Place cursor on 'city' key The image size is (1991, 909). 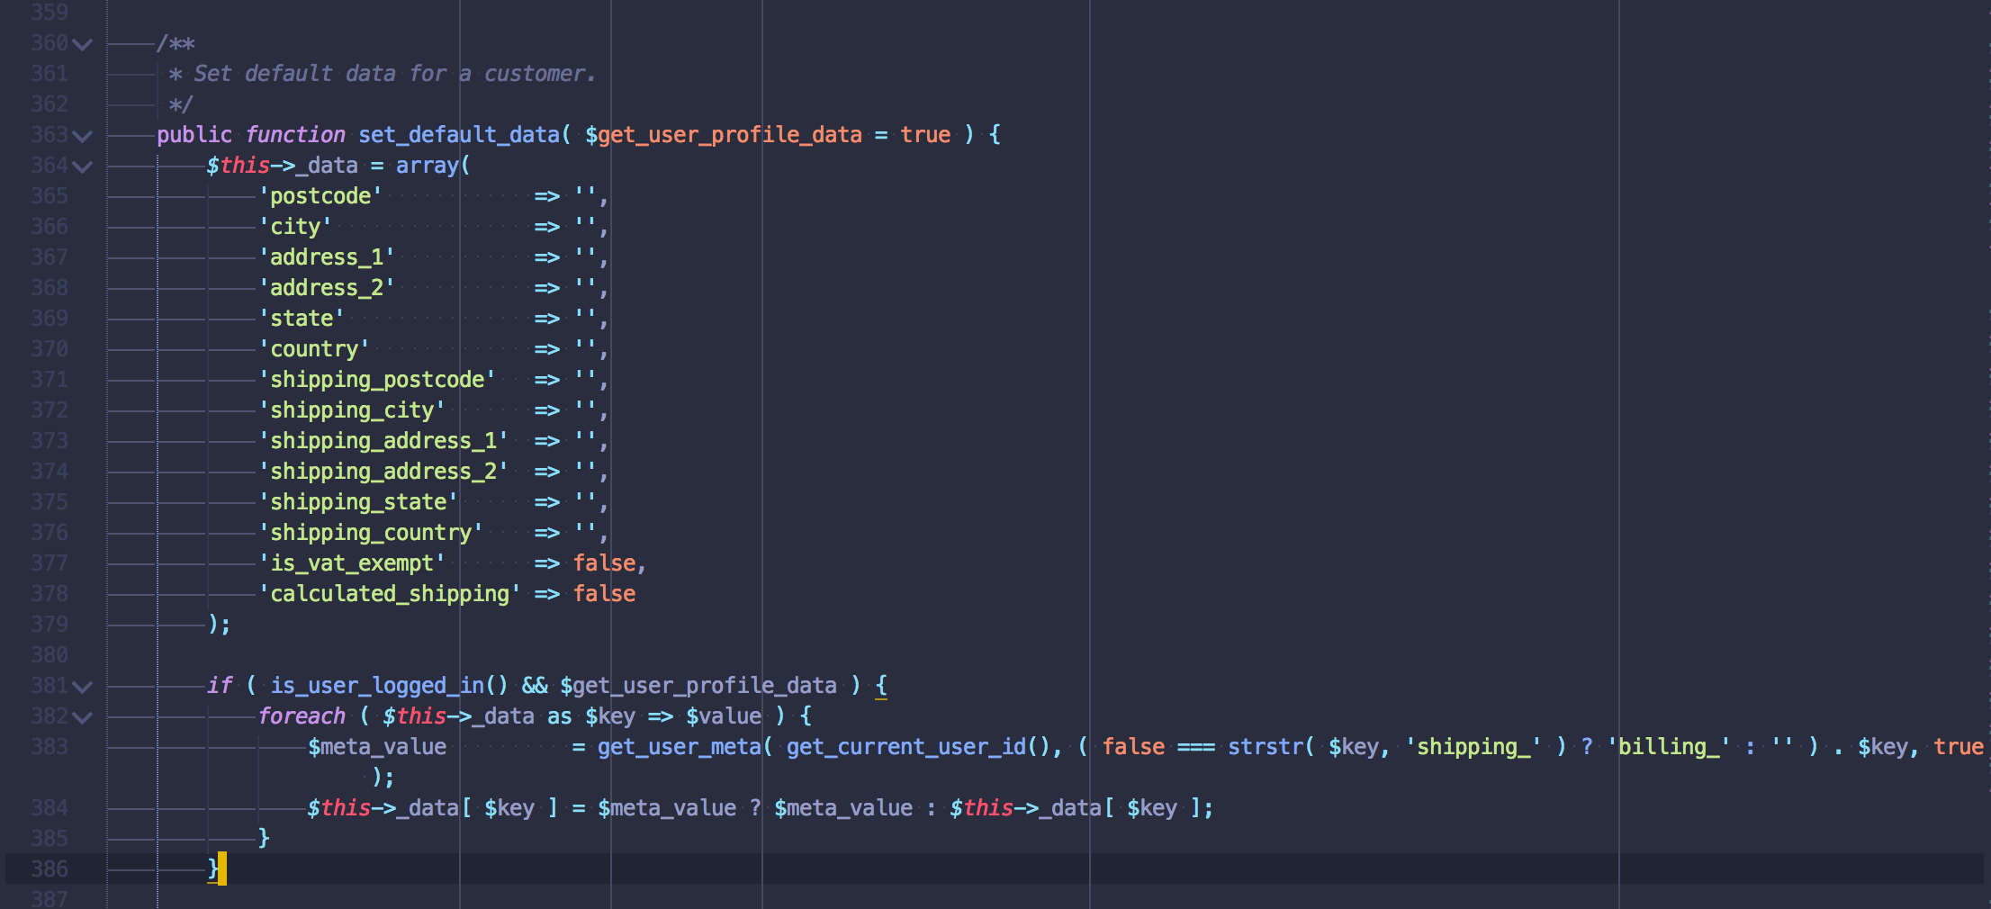[295, 227]
